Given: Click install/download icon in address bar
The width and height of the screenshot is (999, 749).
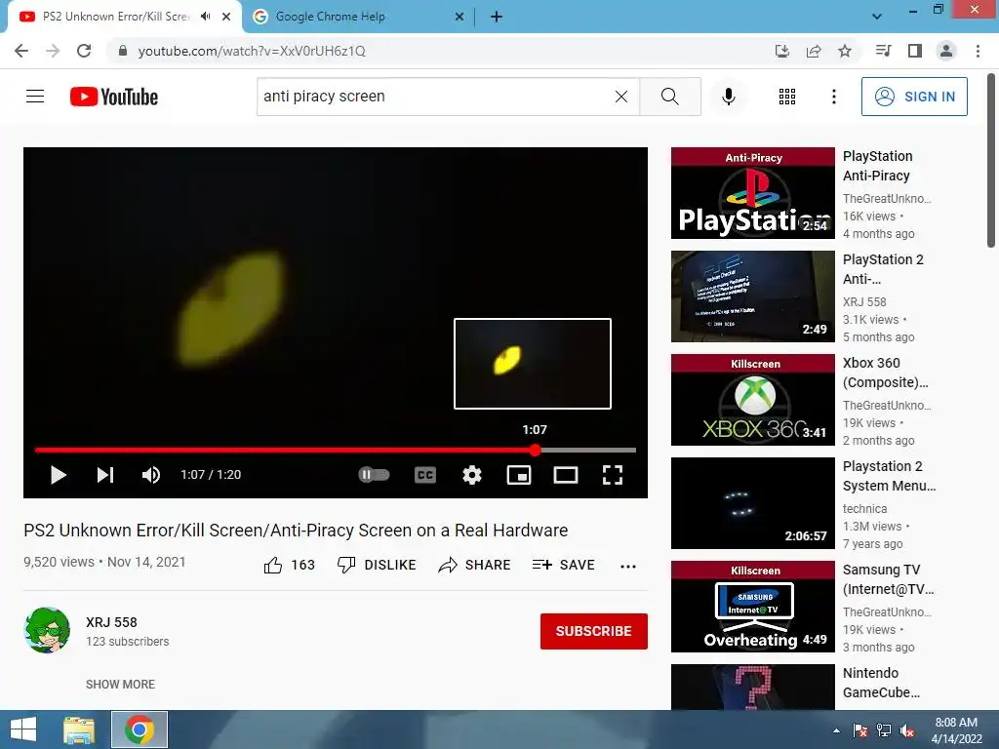Looking at the screenshot, I should pos(782,51).
